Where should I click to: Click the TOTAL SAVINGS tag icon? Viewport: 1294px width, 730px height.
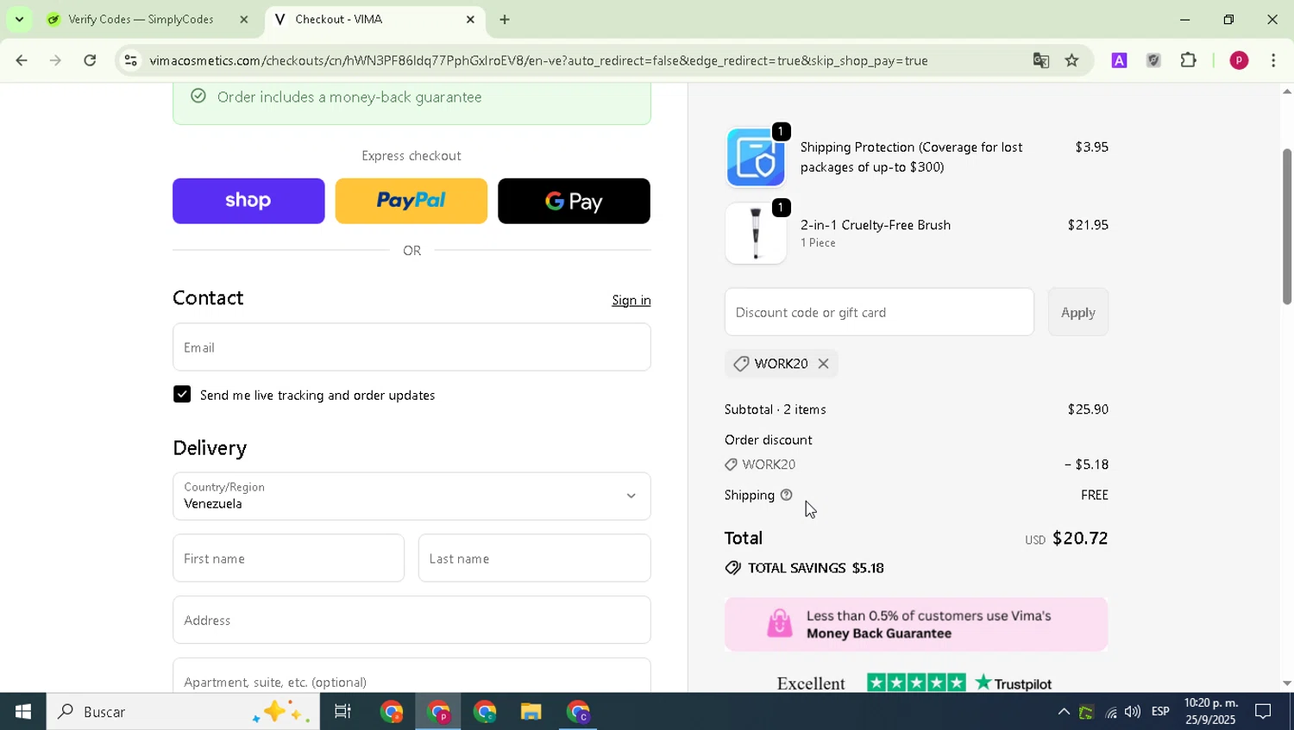(733, 568)
